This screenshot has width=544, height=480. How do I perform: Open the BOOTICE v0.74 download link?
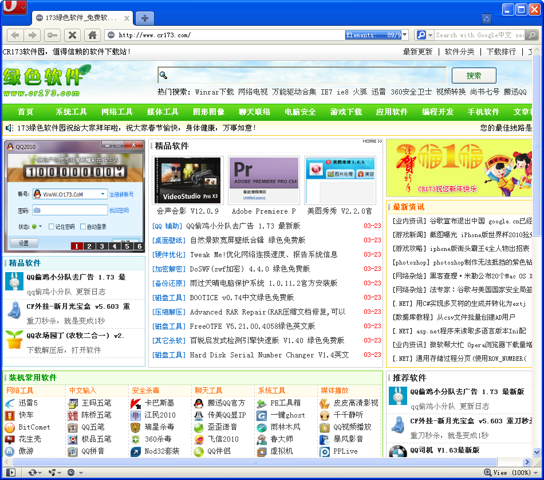[242, 297]
